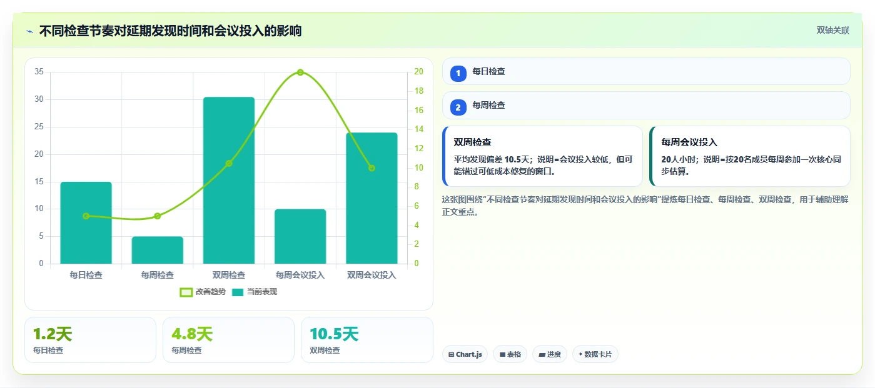Click the chart title heading text

pos(170,31)
